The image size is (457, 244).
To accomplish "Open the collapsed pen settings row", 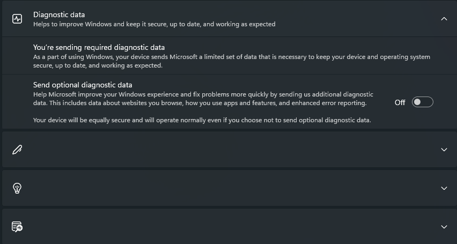I will click(230, 150).
